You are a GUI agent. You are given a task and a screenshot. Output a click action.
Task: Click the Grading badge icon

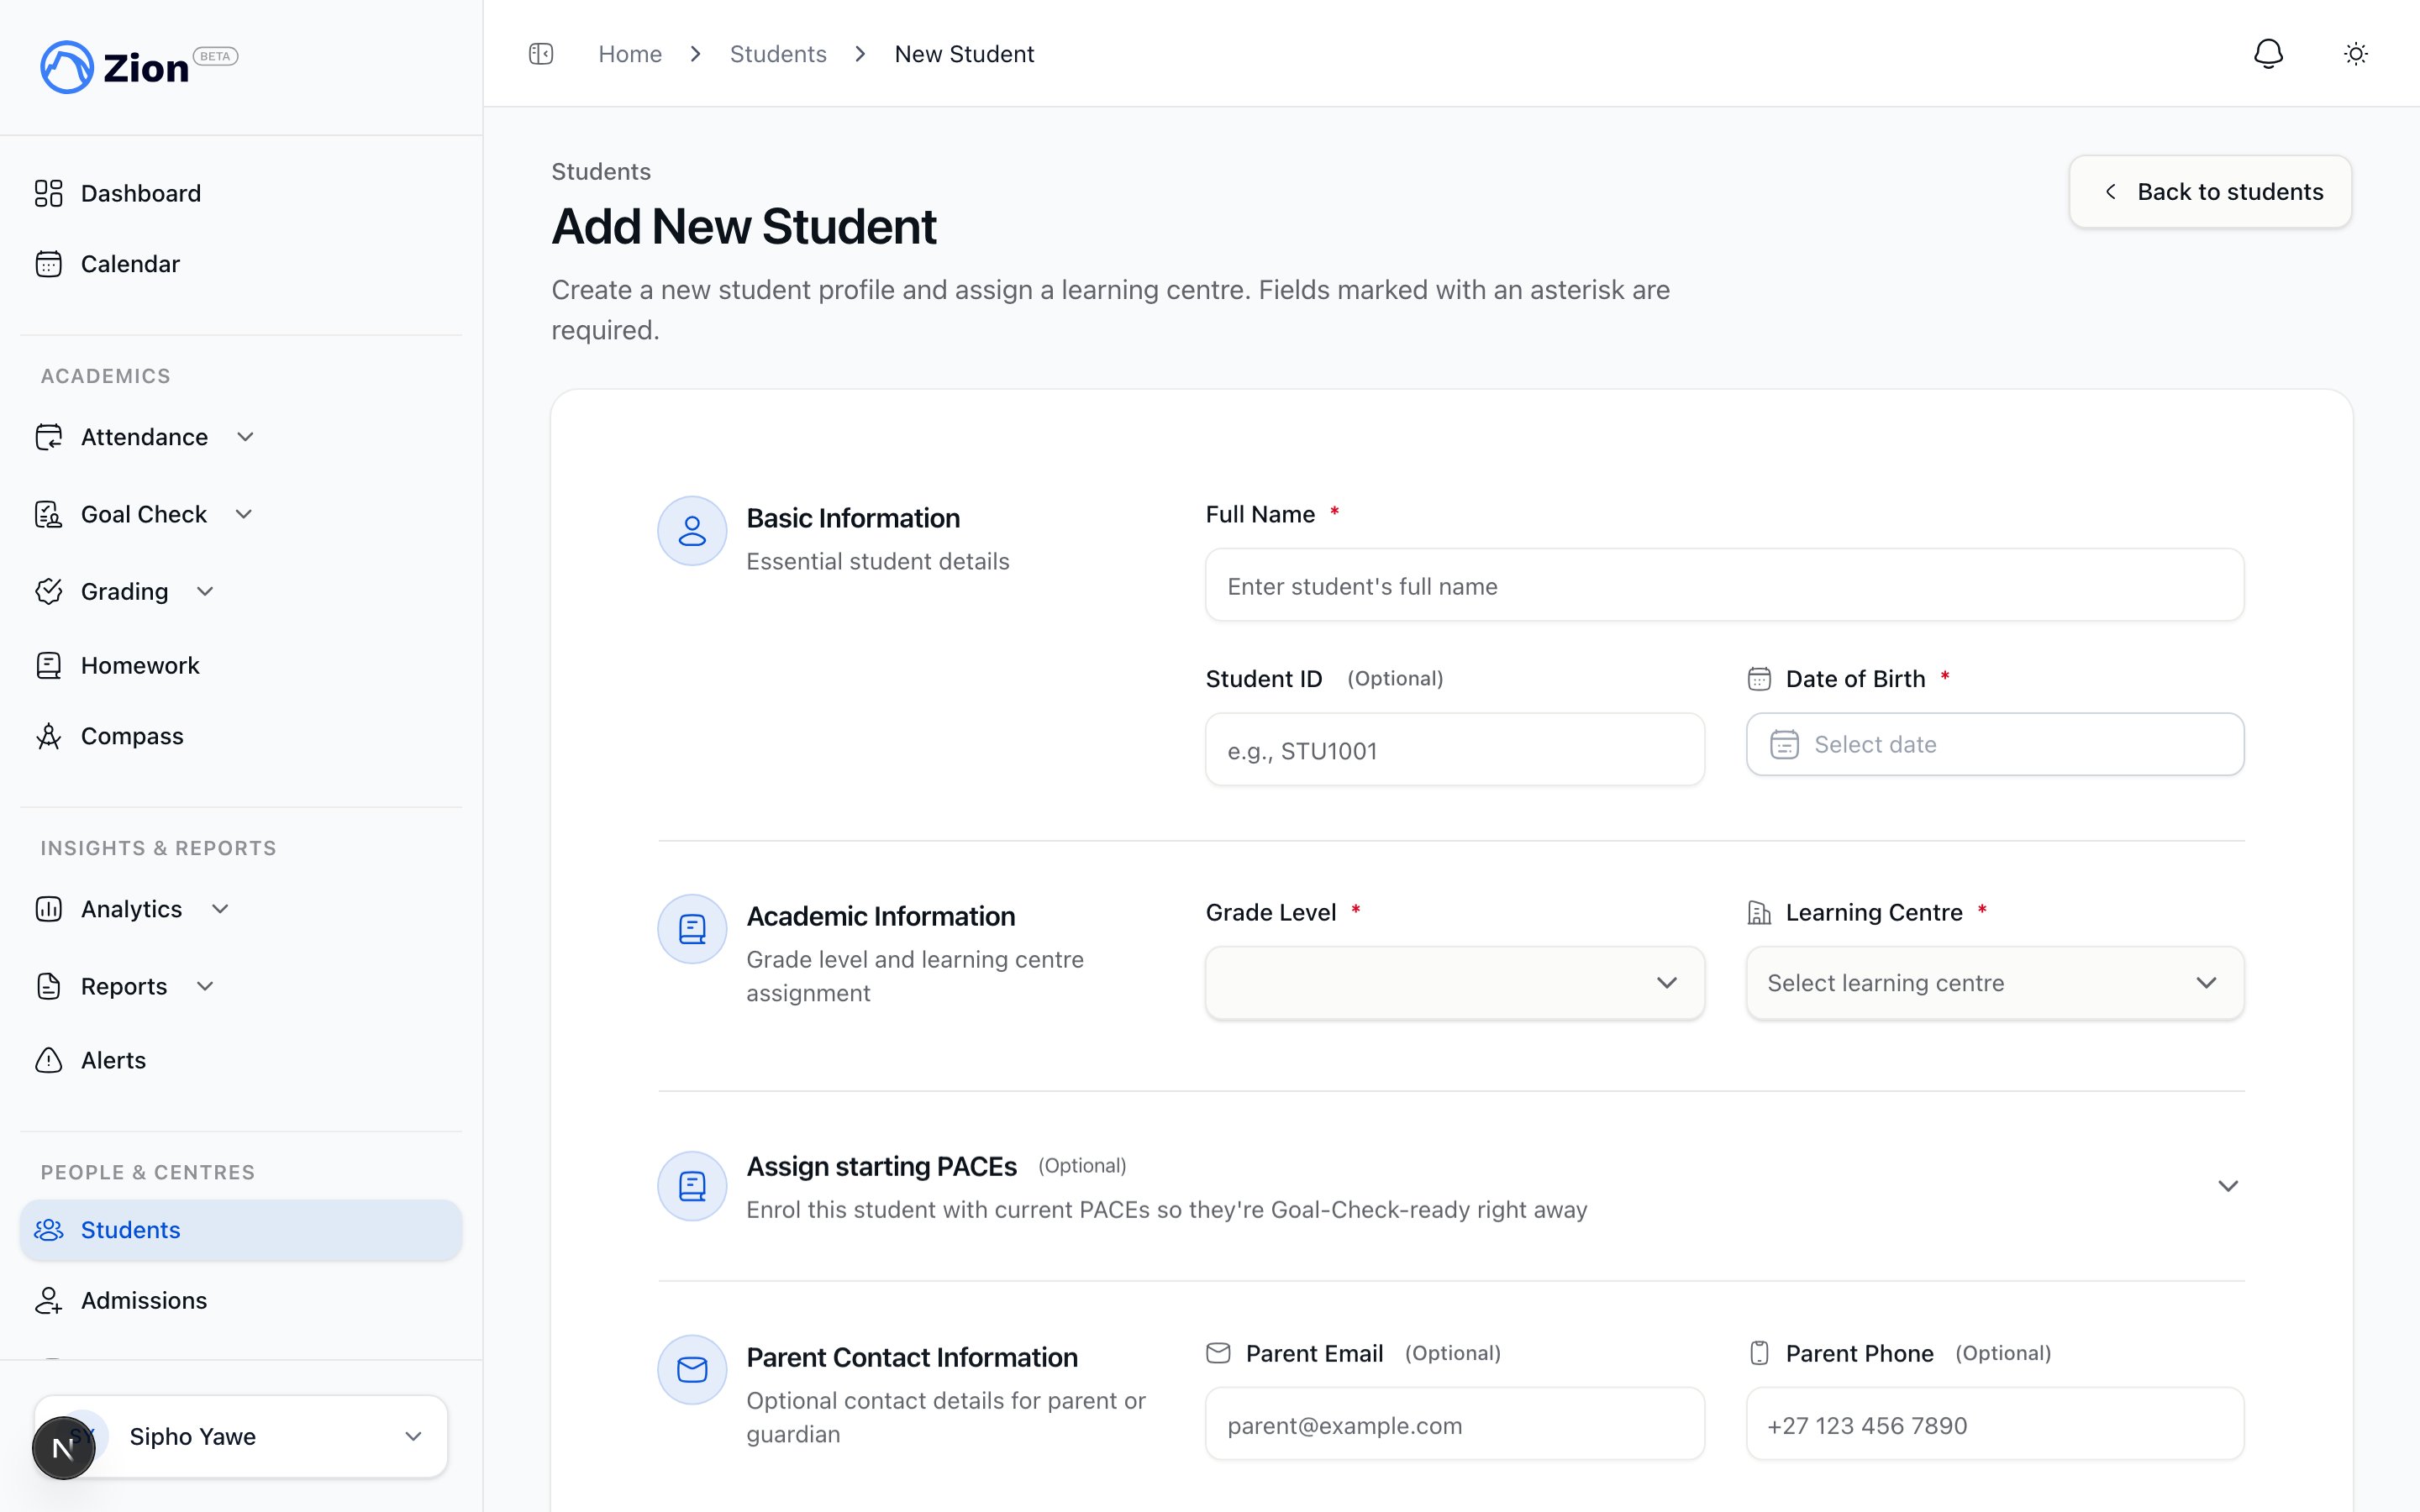[48, 591]
